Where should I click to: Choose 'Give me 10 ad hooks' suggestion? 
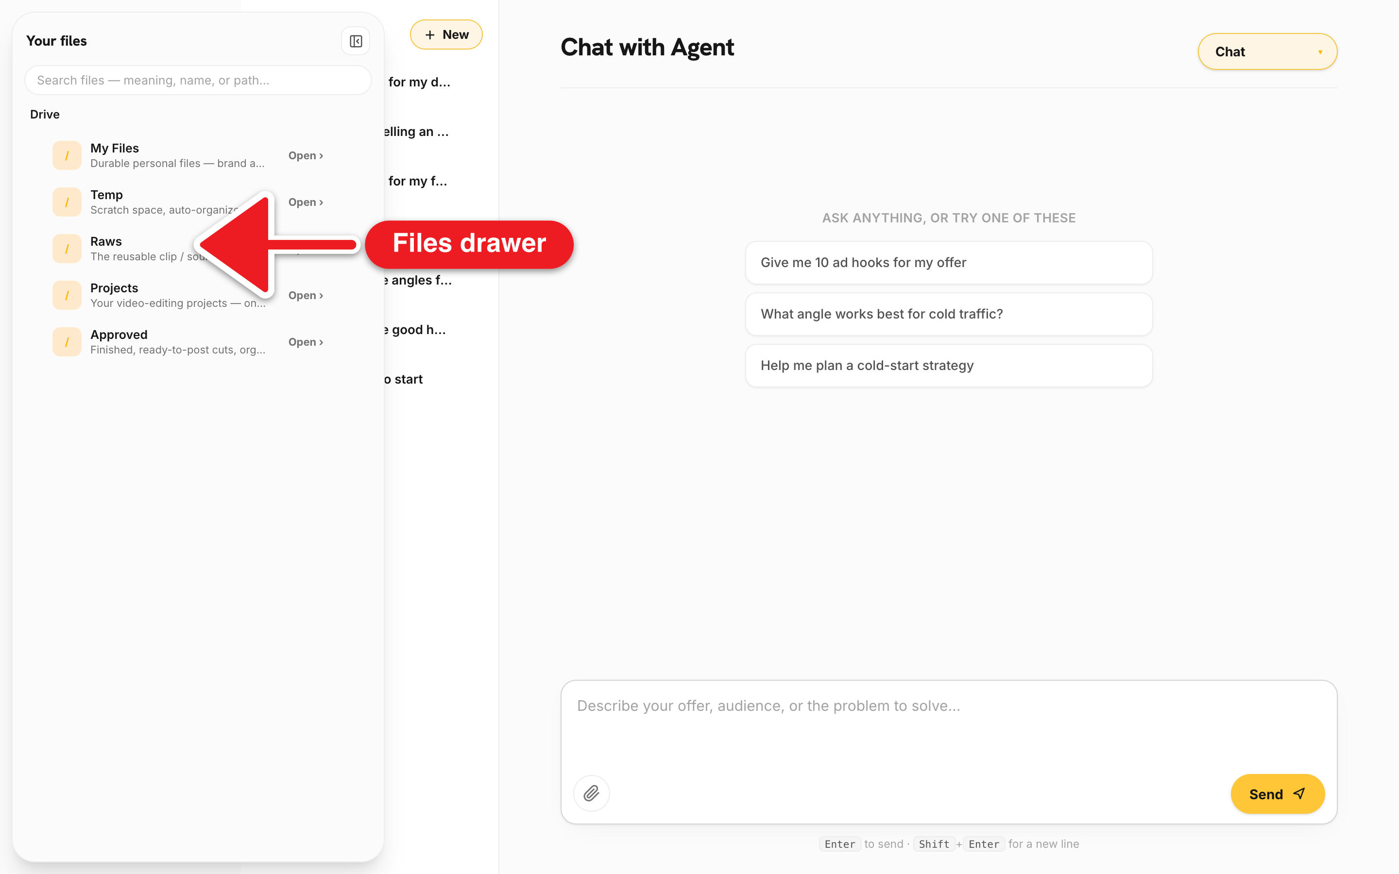(949, 262)
